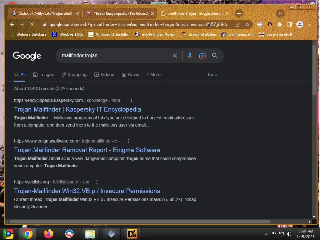Click the scroll down arrow
Viewport: 320px width, 240px height.
(314, 217)
